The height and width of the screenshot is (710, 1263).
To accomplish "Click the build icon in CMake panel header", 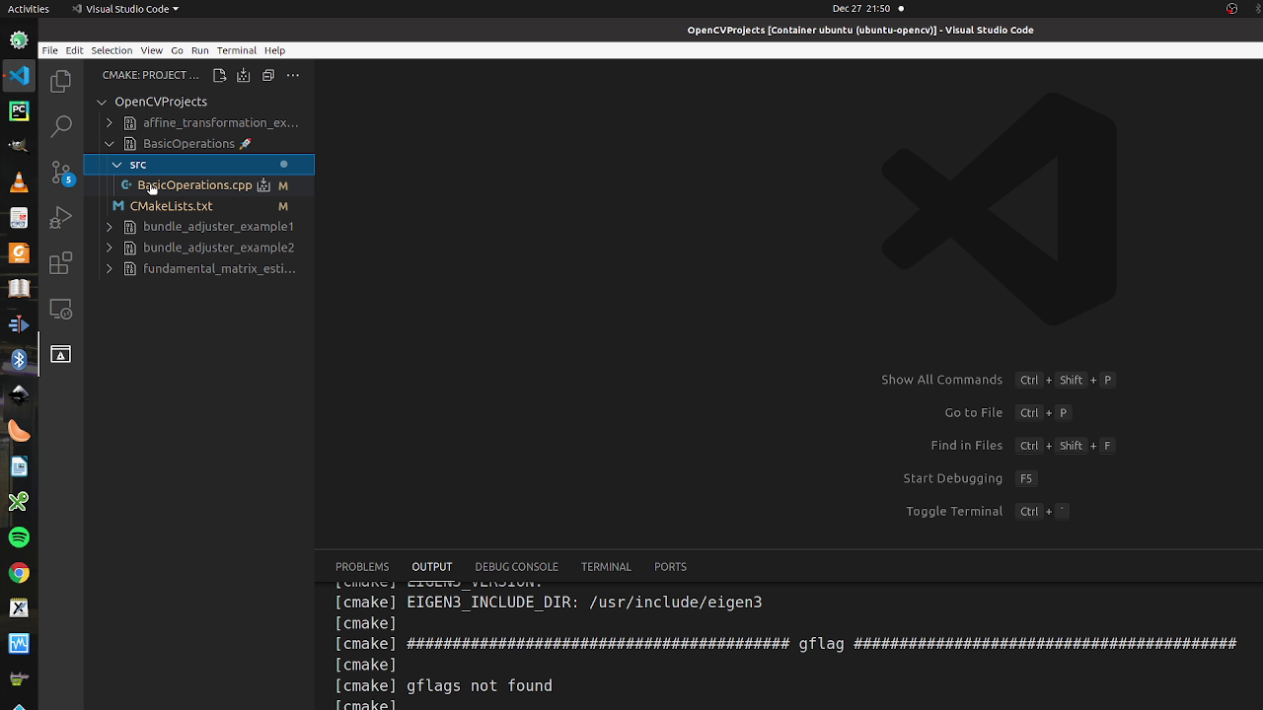I will [244, 75].
